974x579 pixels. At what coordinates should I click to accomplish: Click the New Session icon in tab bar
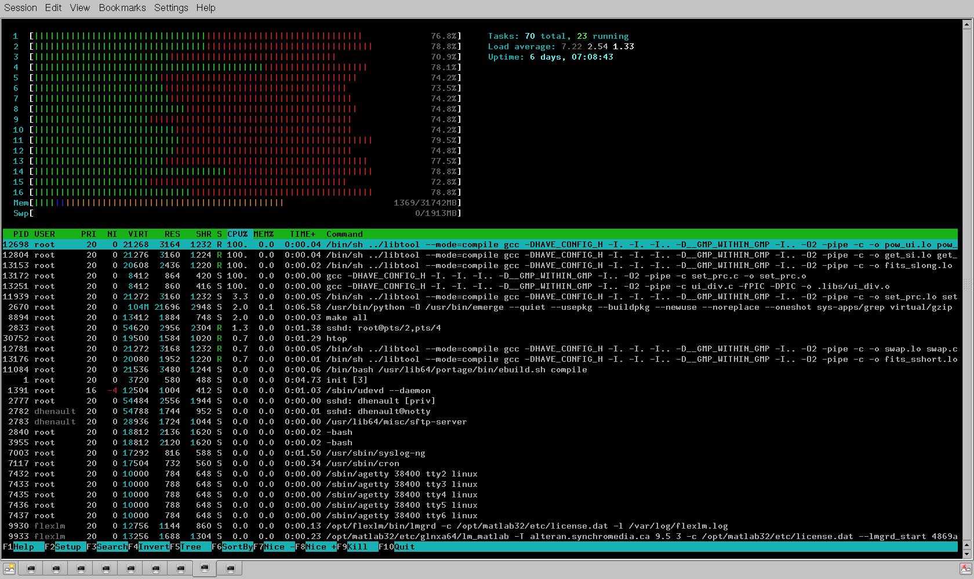(9, 569)
